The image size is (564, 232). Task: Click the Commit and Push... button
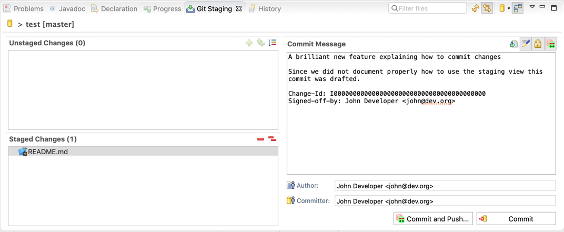click(x=434, y=219)
